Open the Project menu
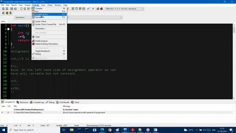The height and width of the screenshot is (133, 236). [x=28, y=5]
